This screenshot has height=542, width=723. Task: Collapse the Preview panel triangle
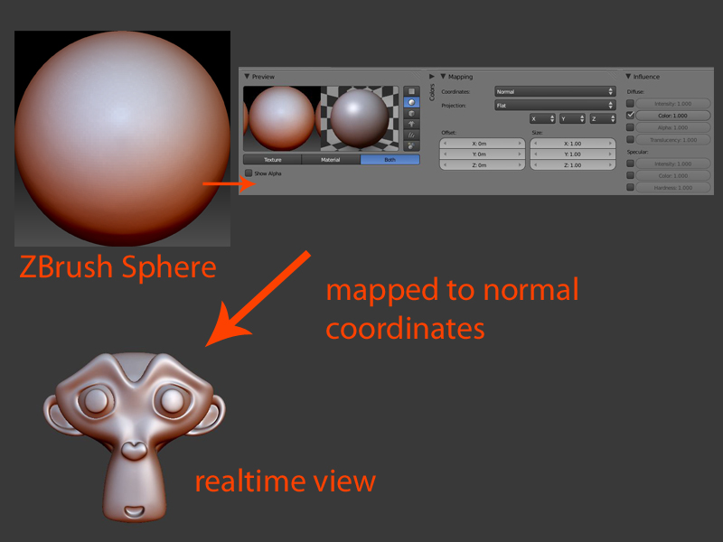(247, 77)
